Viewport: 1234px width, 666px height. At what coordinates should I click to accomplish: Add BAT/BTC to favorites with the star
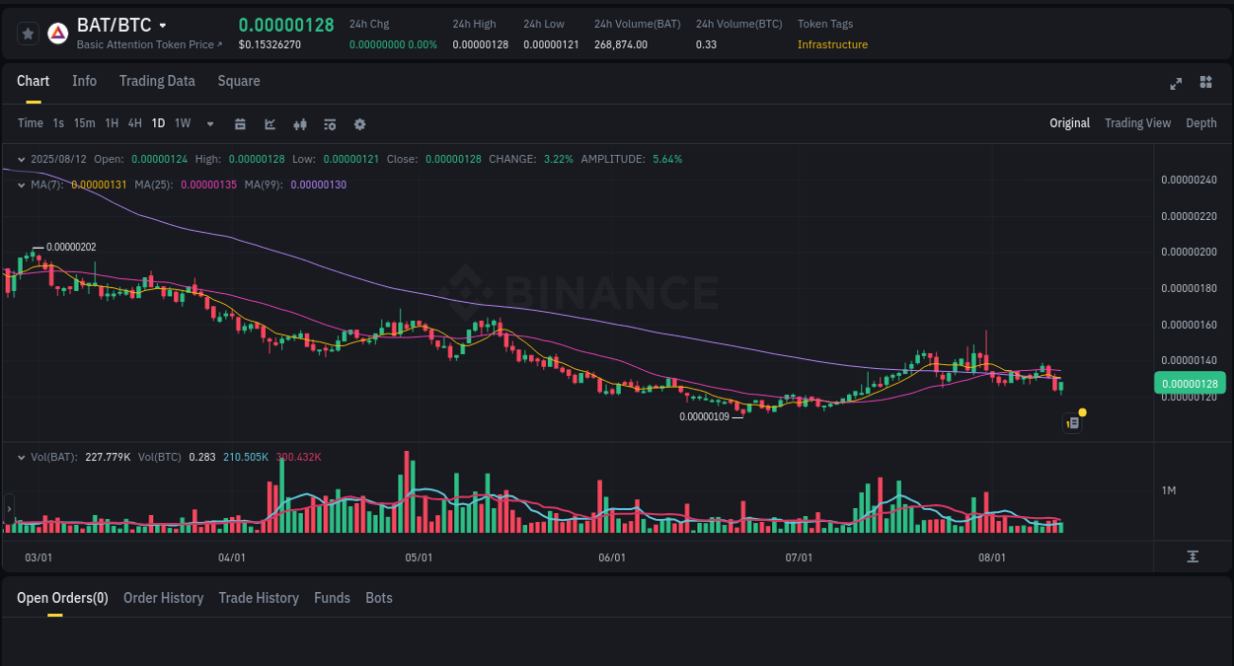coord(28,34)
